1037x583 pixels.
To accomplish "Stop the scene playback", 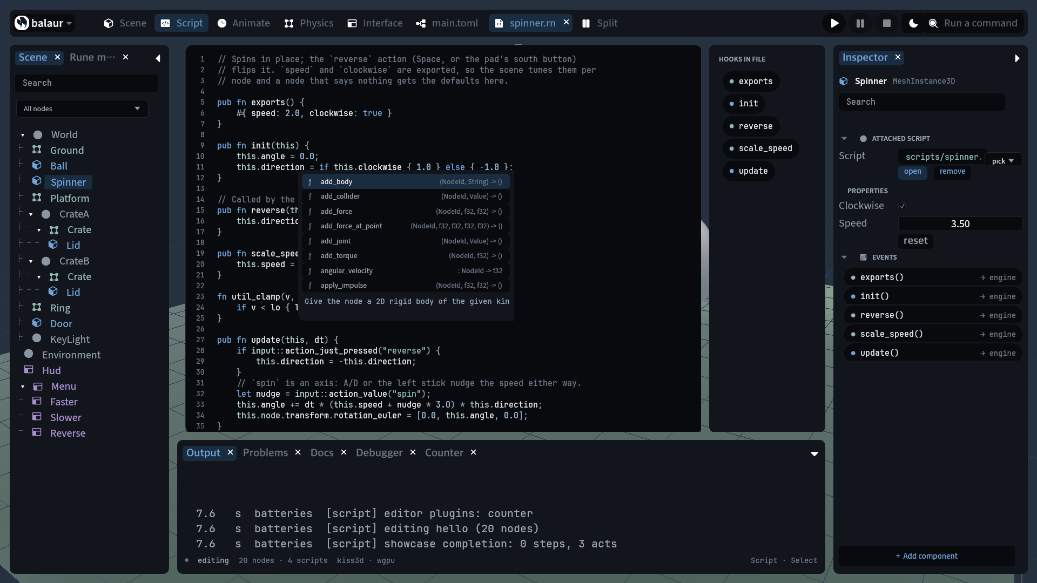I will tap(886, 23).
